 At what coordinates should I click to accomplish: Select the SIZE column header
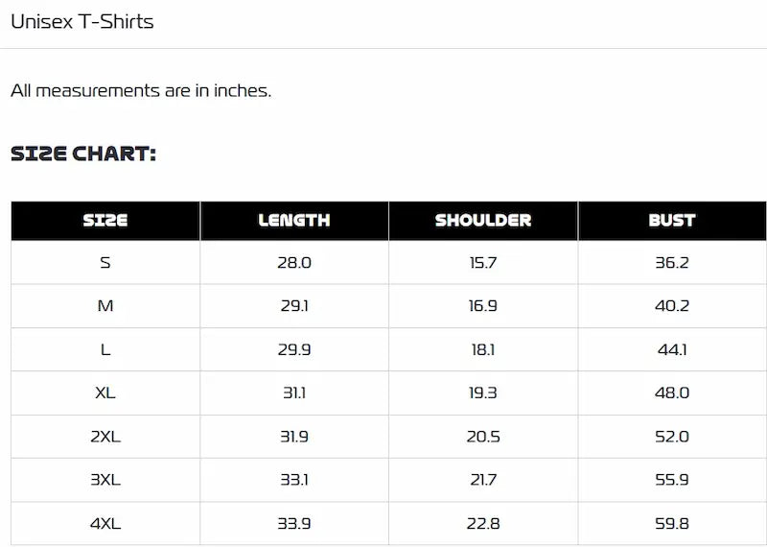click(x=105, y=221)
